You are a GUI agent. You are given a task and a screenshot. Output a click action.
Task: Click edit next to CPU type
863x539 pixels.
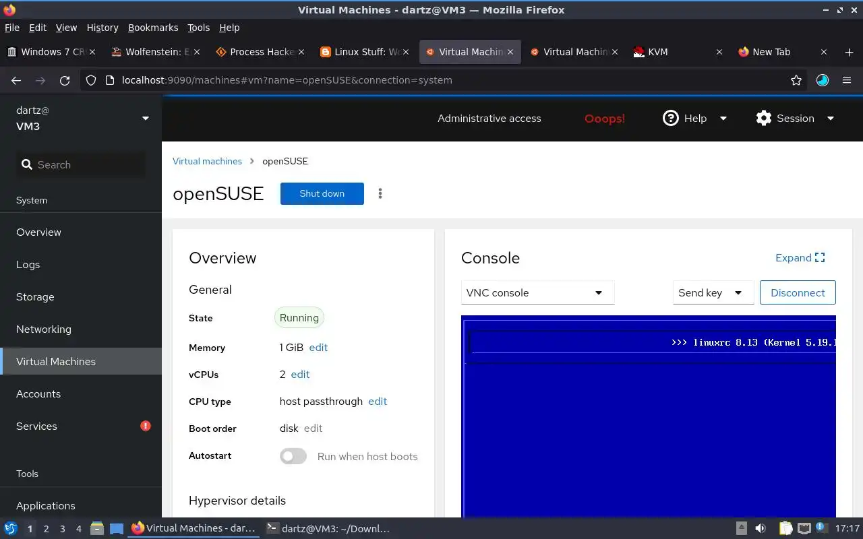pyautogui.click(x=378, y=402)
